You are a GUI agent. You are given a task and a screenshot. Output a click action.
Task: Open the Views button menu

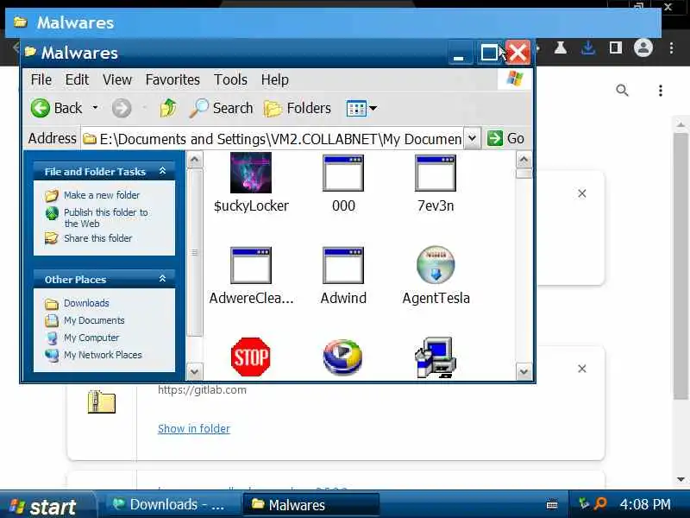361,108
